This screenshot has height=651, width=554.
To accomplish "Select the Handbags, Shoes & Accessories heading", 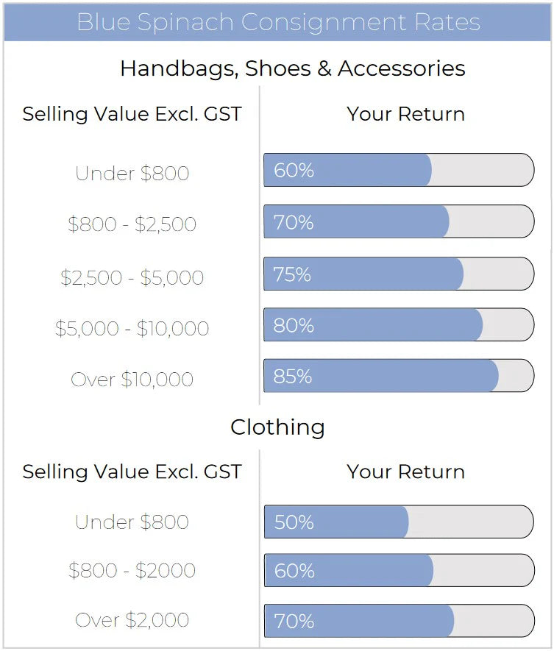I will point(292,68).
